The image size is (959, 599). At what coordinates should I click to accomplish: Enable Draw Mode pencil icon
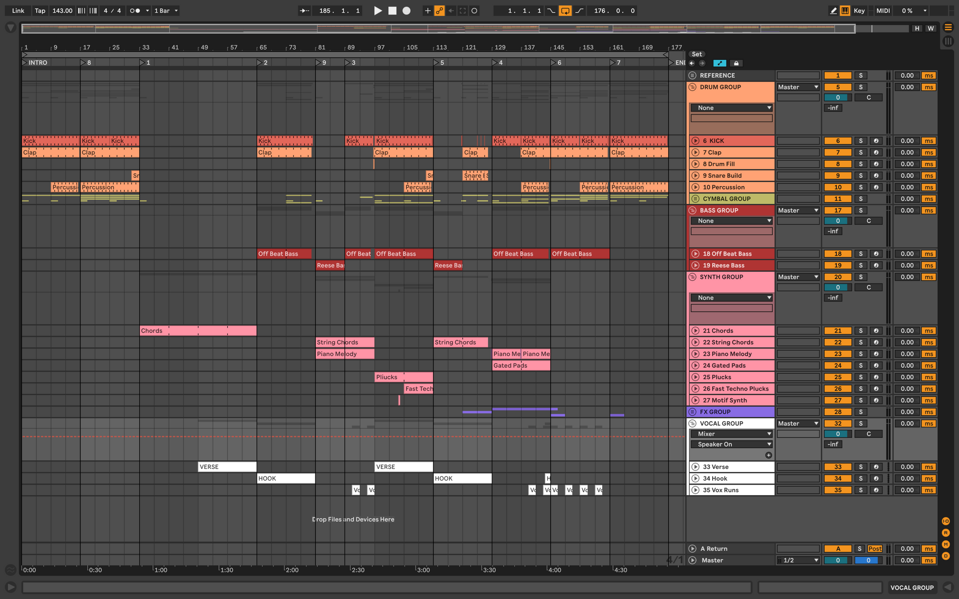coord(833,10)
